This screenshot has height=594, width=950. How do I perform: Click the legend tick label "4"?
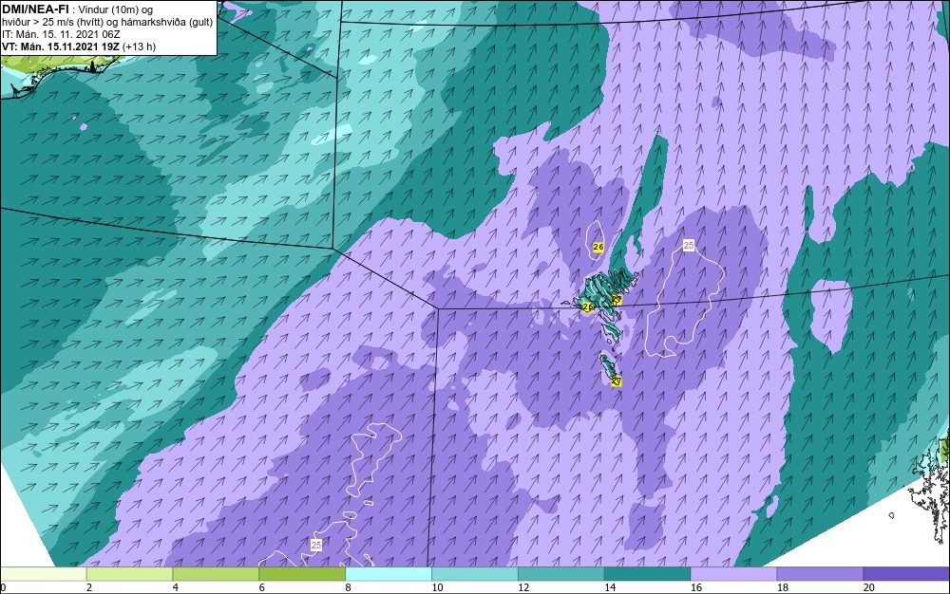pos(176,587)
